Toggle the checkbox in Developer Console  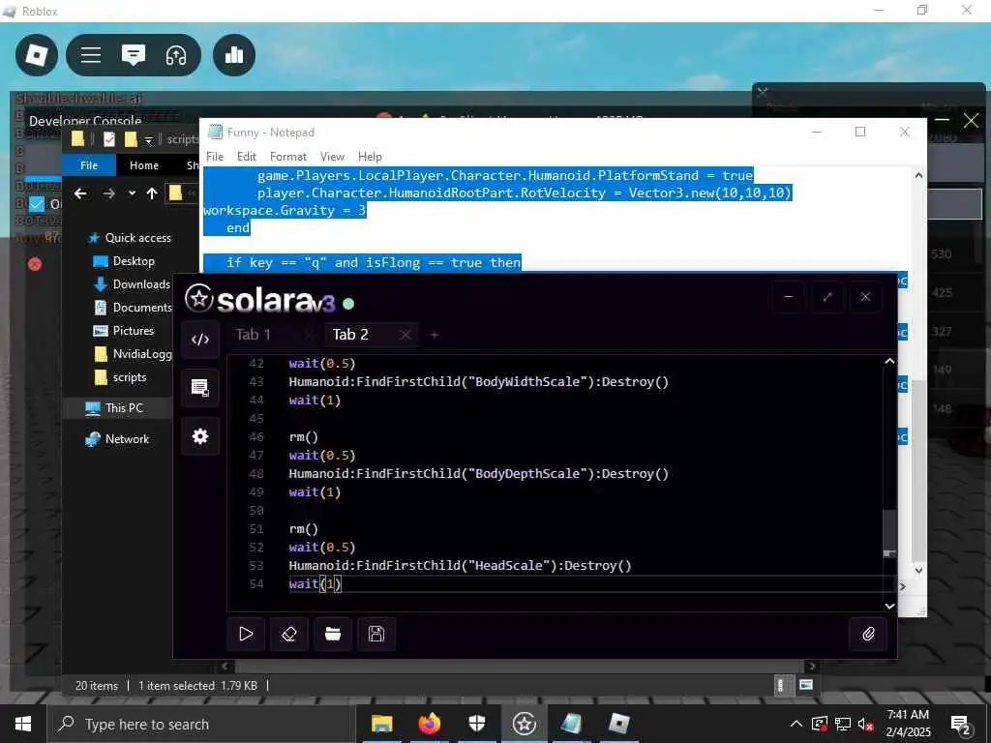pyautogui.click(x=38, y=203)
